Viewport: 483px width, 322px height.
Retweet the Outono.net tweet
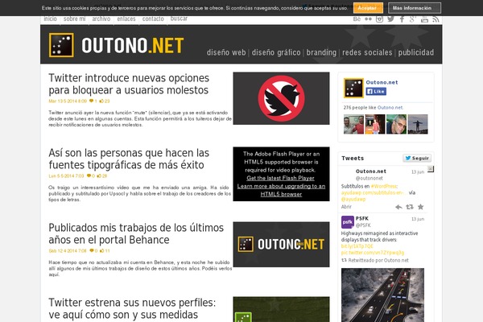[410, 207]
